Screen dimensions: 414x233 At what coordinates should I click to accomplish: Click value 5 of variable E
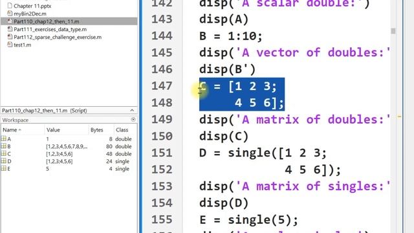[x=47, y=168]
